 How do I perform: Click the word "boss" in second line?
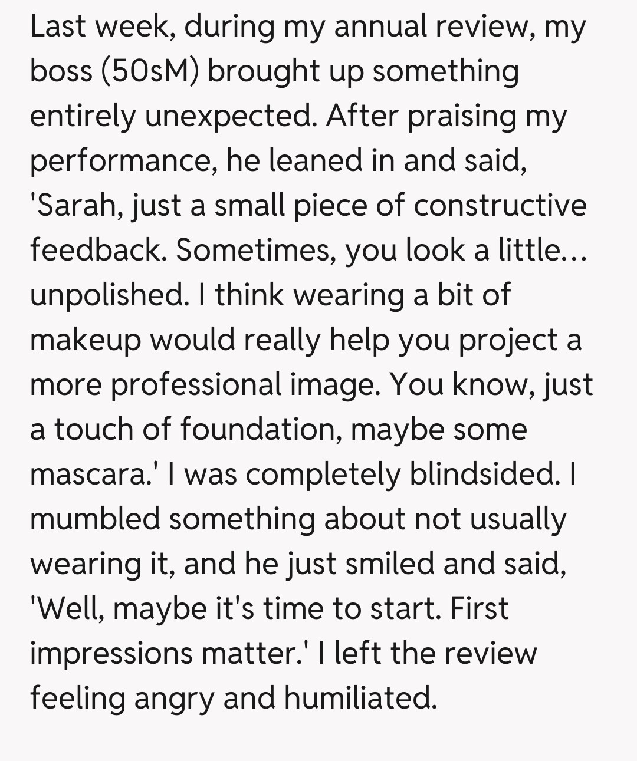tap(61, 71)
